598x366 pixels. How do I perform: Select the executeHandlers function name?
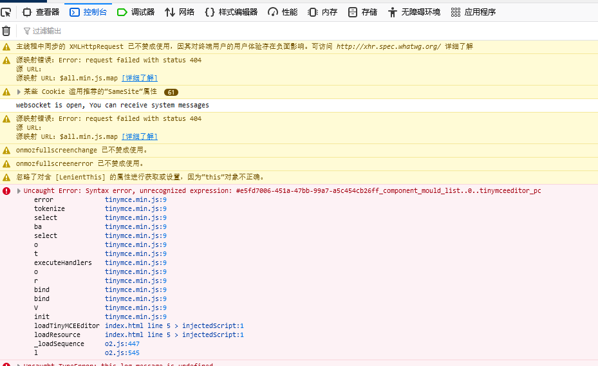[63, 262]
